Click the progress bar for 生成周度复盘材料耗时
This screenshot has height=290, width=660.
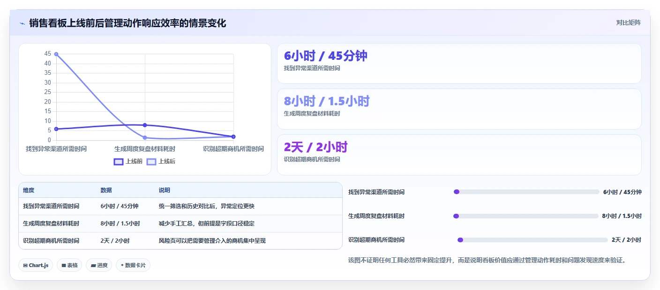(526, 216)
